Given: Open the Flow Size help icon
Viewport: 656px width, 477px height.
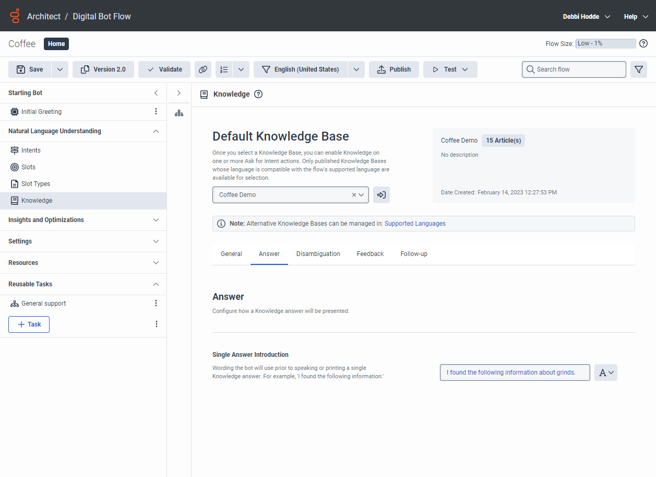Looking at the screenshot, I should tap(643, 44).
